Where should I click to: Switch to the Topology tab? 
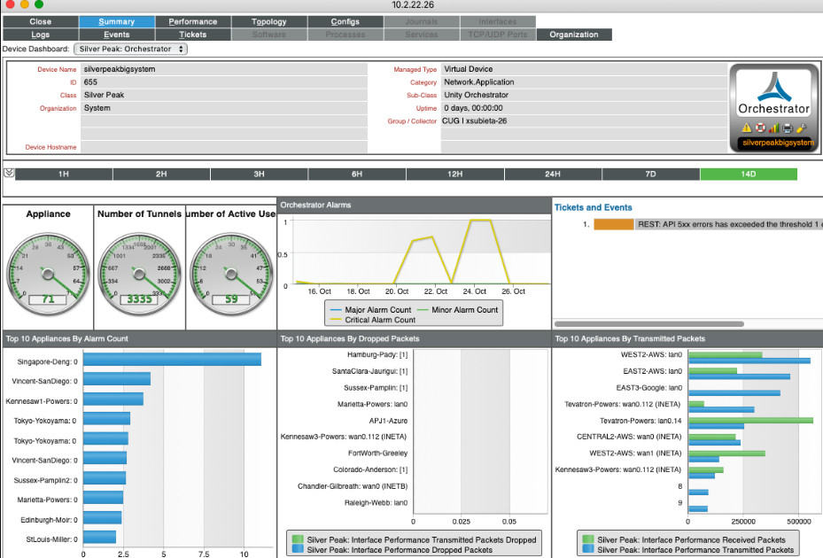tap(269, 21)
